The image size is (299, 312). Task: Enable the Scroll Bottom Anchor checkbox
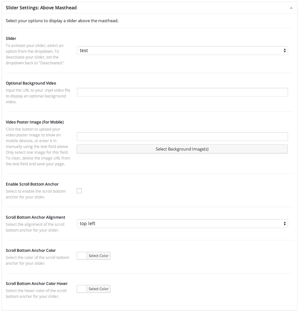tap(79, 191)
